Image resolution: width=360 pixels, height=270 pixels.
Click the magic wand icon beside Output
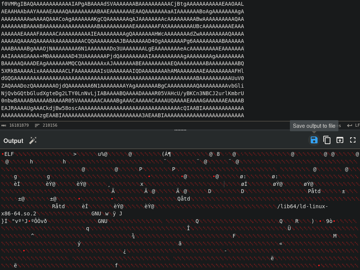click(x=33, y=141)
